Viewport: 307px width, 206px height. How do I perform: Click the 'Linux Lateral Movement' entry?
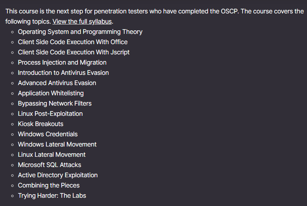[x=51, y=155]
